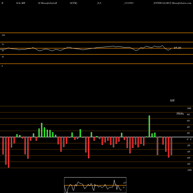Click the "(INTER GLOB F) MunafaSutra.com" title text
Viewport: 193px width, 193px height.
[x=172, y=3]
